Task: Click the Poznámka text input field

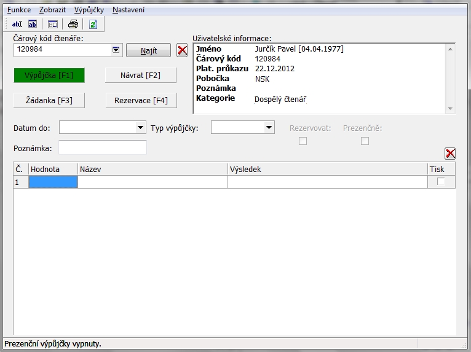Action: tap(102, 147)
